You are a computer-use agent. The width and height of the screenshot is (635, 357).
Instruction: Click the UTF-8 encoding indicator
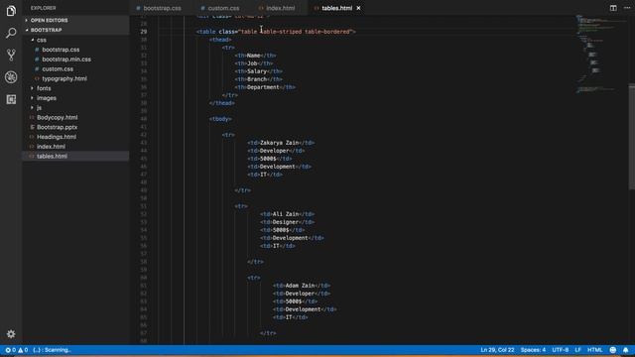point(560,350)
